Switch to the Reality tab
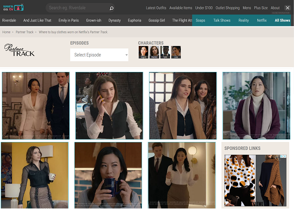The height and width of the screenshot is (209, 294). (244, 20)
